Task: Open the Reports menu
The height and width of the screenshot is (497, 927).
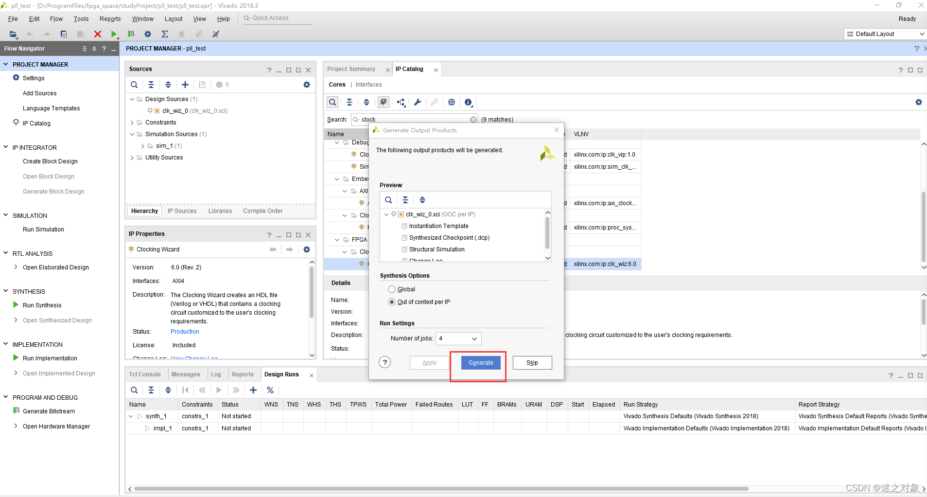Action: 110,19
